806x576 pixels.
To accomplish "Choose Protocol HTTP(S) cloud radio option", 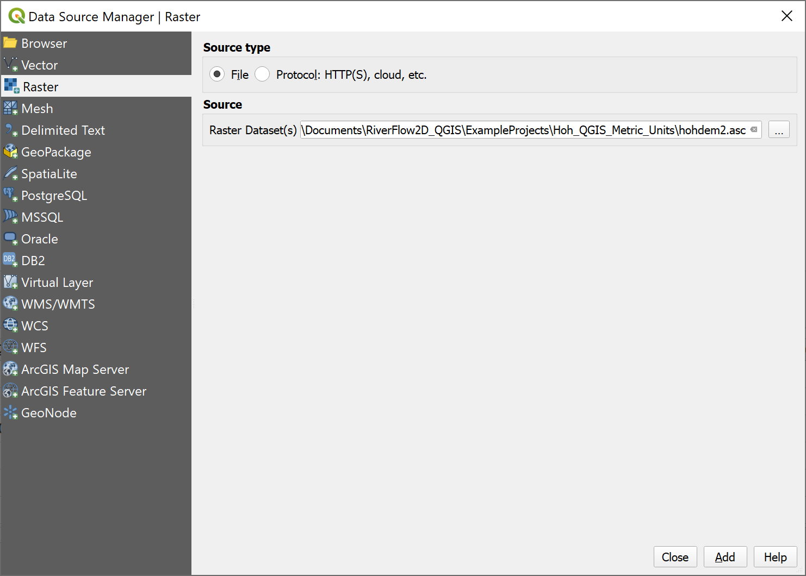I will tap(262, 74).
